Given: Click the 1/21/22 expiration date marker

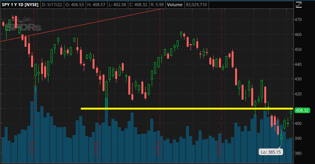Looking at the screenshot, I should (x=31, y=148).
